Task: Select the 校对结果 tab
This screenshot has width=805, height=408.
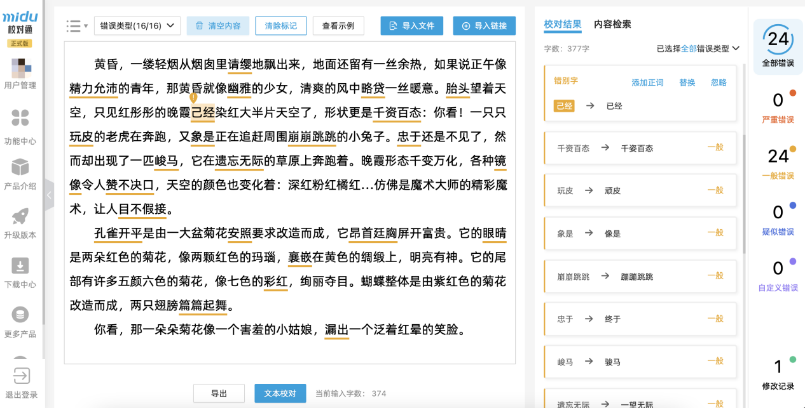Action: coord(562,25)
